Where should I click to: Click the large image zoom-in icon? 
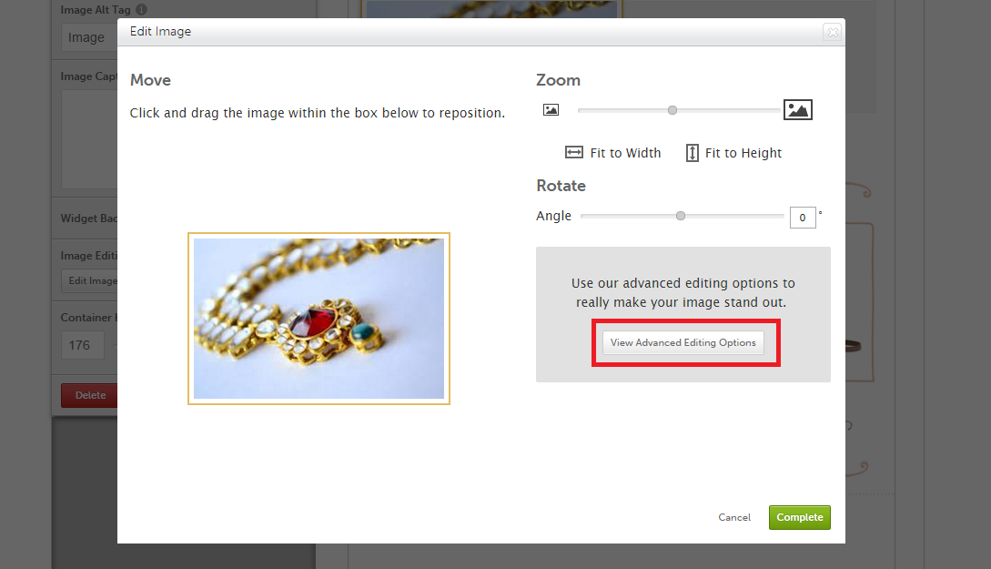[x=797, y=110]
